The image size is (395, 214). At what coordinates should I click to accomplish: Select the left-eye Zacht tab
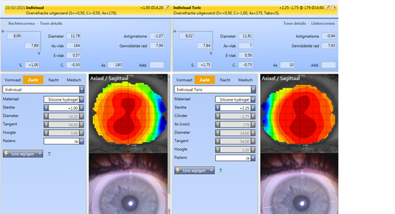pos(205,80)
